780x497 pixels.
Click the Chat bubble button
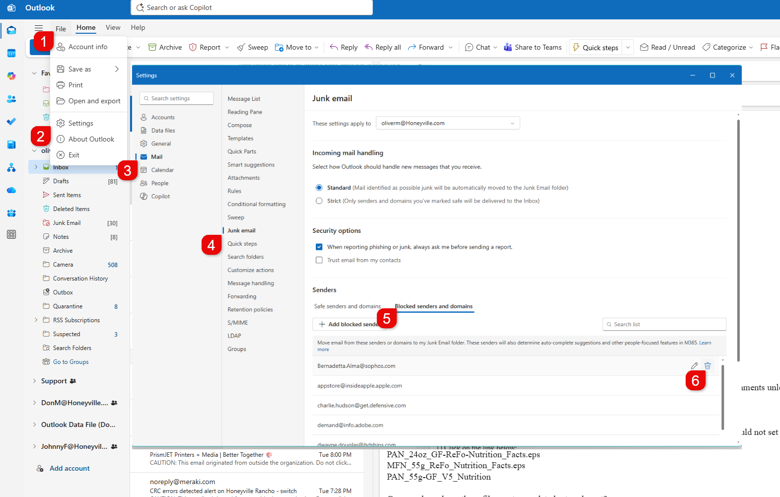point(478,47)
